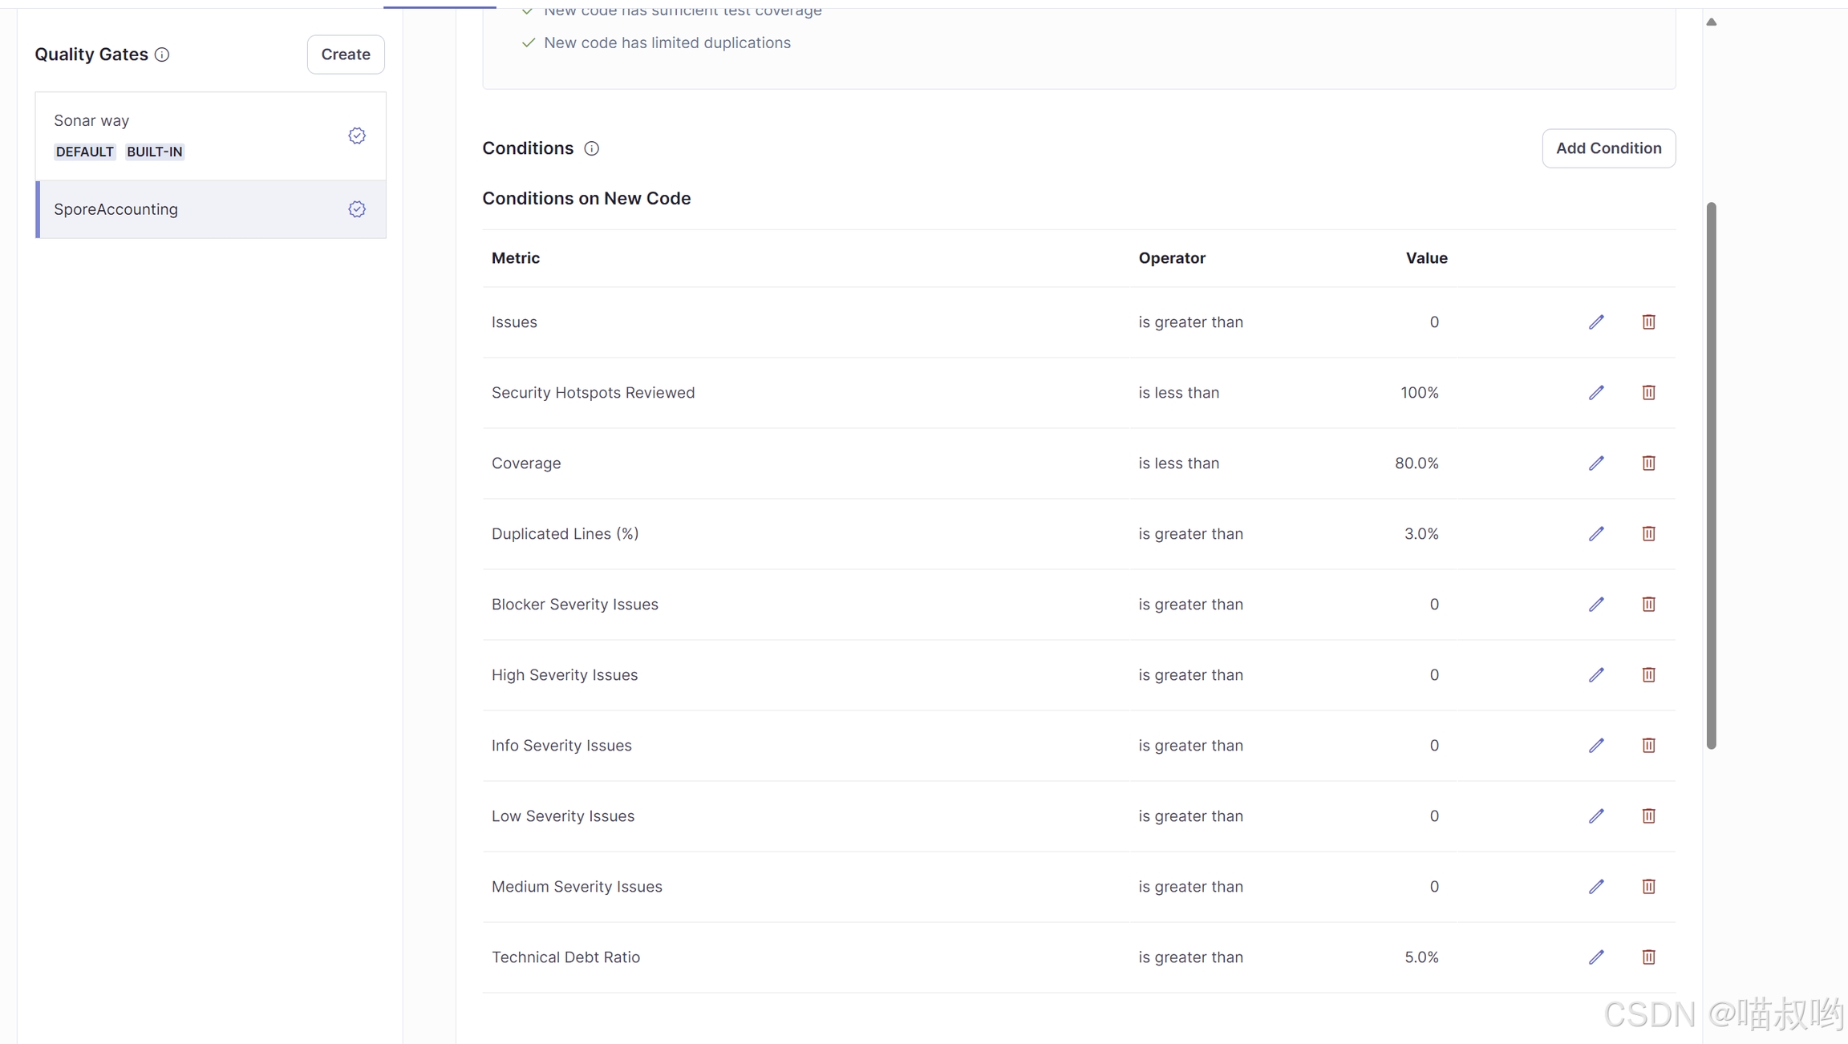Click the Quality Gates info icon
Image resolution: width=1848 pixels, height=1044 pixels.
162,55
